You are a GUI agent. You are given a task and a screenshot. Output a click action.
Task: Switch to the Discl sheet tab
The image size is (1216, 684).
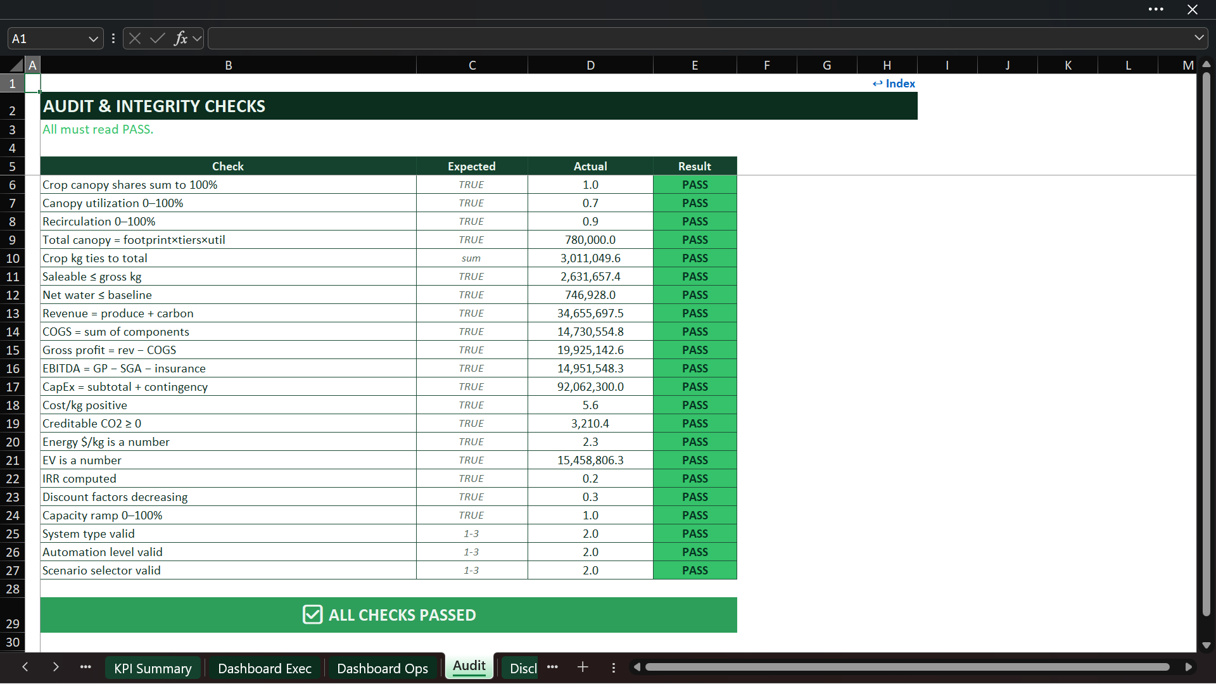click(x=521, y=668)
